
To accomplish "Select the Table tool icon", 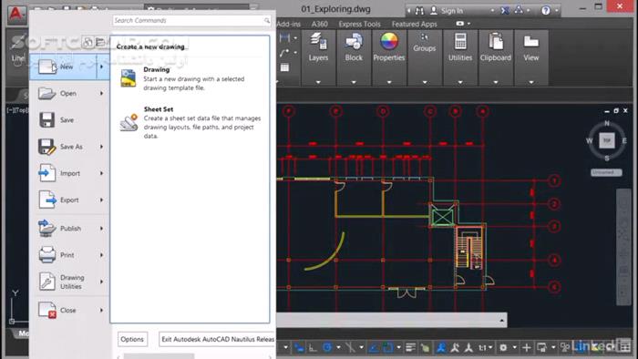I will [x=284, y=67].
